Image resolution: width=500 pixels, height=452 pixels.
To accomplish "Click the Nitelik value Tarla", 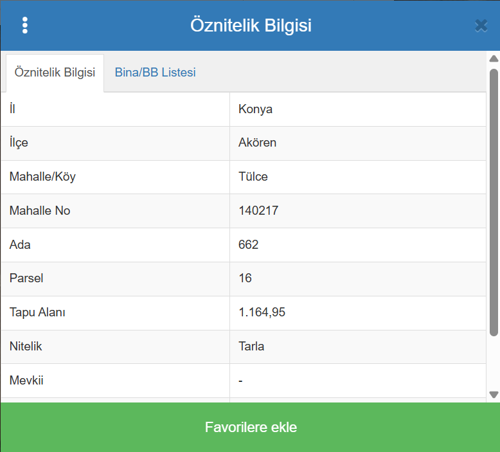I will (x=251, y=347).
